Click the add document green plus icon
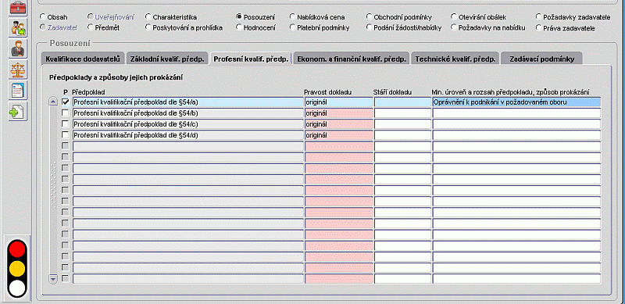This screenshot has width=625, height=304. point(18,112)
